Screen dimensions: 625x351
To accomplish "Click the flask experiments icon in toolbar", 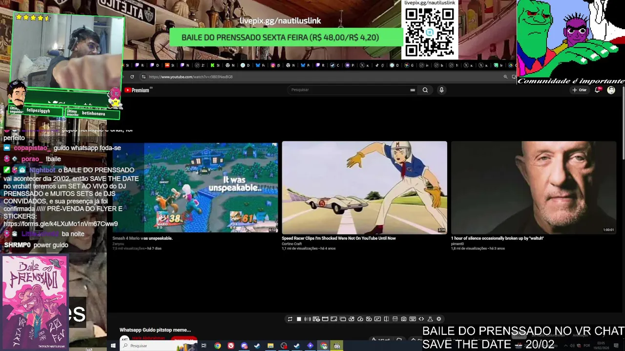I will pos(430,319).
